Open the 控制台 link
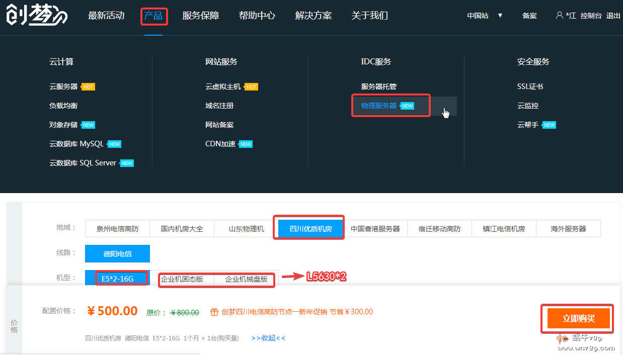This screenshot has width=623, height=355. 591,16
